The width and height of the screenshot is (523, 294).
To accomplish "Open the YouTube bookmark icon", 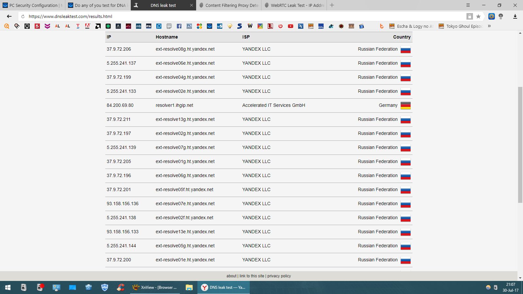I will [x=291, y=26].
